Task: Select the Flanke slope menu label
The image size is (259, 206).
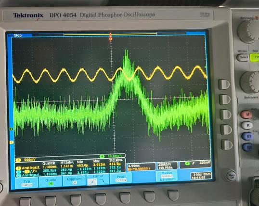Action: coord(98,176)
